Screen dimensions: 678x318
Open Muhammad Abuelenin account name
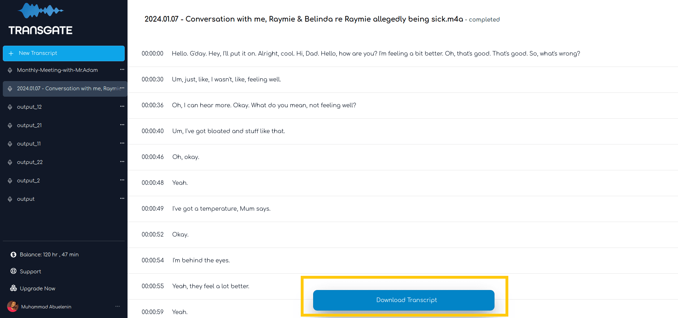[x=46, y=307]
